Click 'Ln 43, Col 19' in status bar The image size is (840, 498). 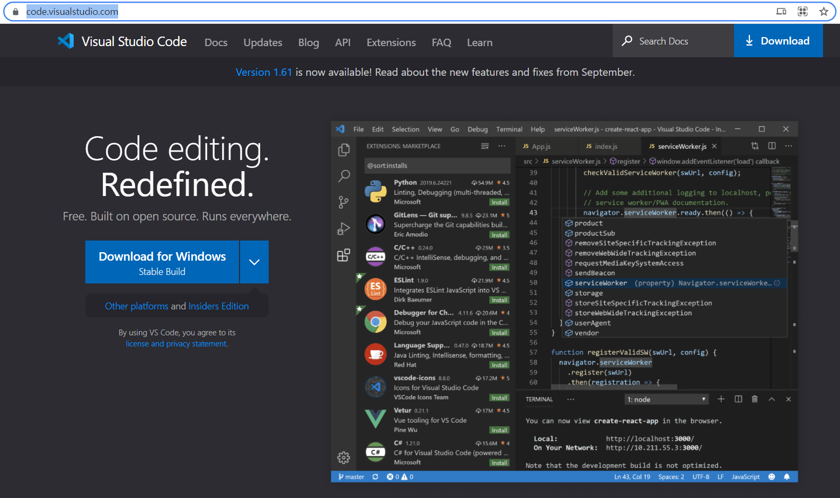(632, 477)
